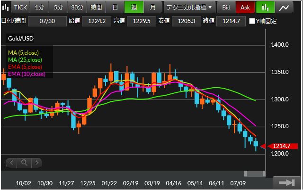This screenshot has height=190, width=303.
Task: Toggle the Y軸固定 checkbox
Action: click(x=252, y=21)
